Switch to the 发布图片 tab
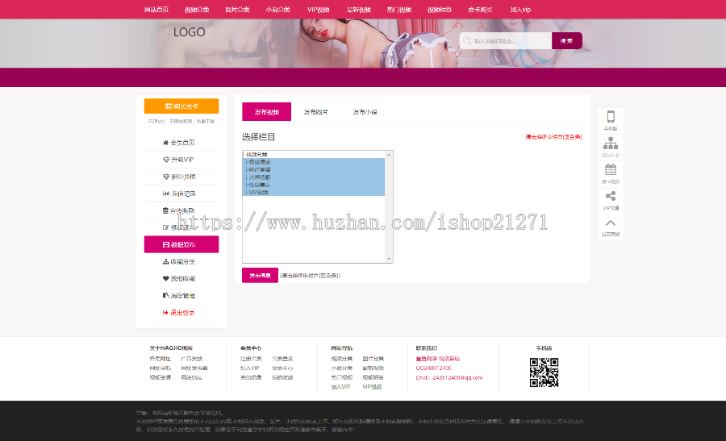Viewport: 726px width, 441px height. tap(315, 111)
